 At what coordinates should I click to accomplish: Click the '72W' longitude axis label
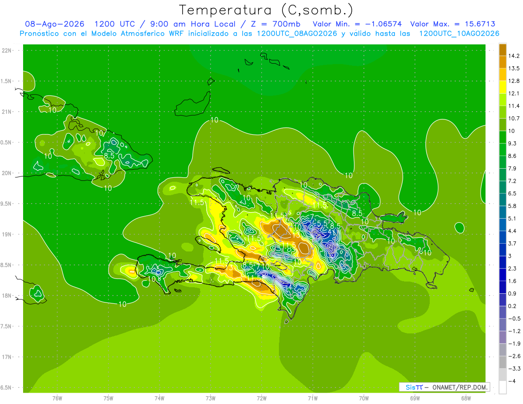pyautogui.click(x=261, y=398)
